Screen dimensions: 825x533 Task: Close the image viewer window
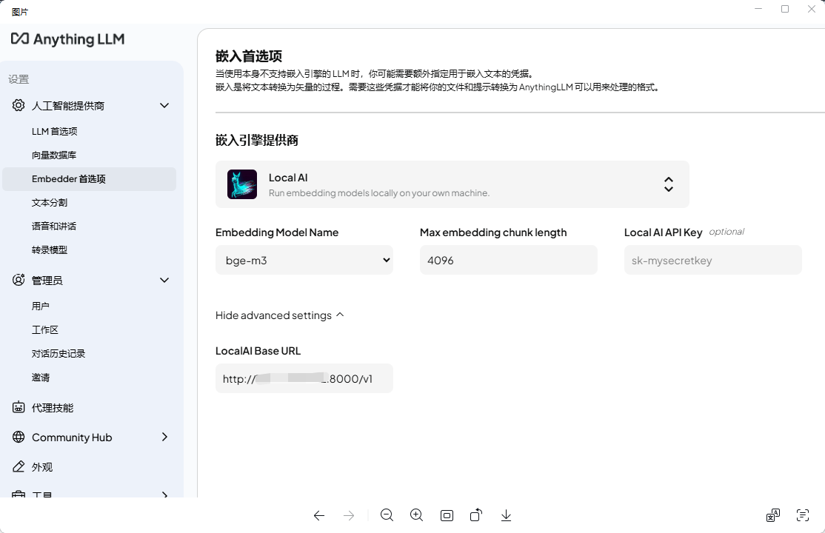[812, 9]
